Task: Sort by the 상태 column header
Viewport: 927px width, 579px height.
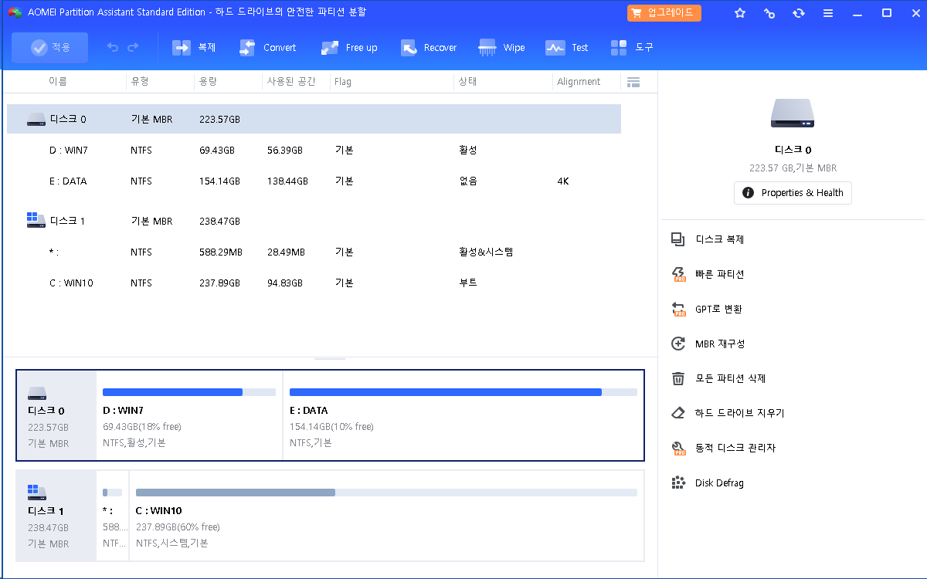Action: [467, 81]
